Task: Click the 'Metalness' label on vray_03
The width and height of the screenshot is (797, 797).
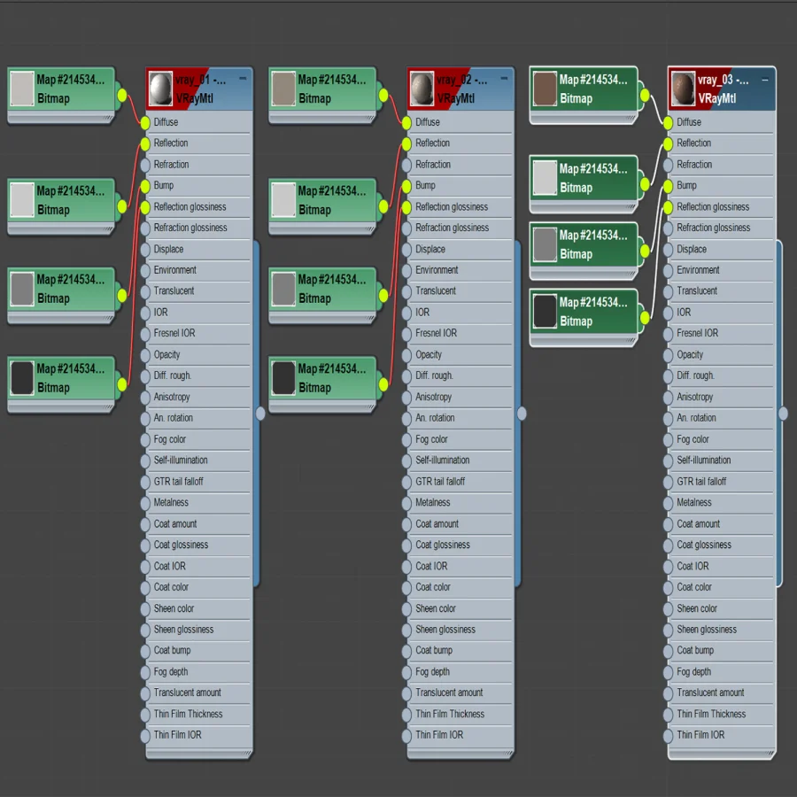Action: pyautogui.click(x=693, y=503)
